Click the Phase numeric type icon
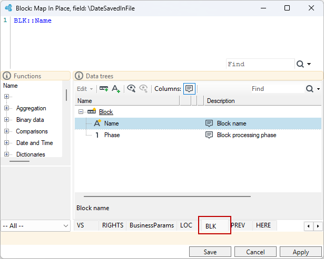 [97, 135]
